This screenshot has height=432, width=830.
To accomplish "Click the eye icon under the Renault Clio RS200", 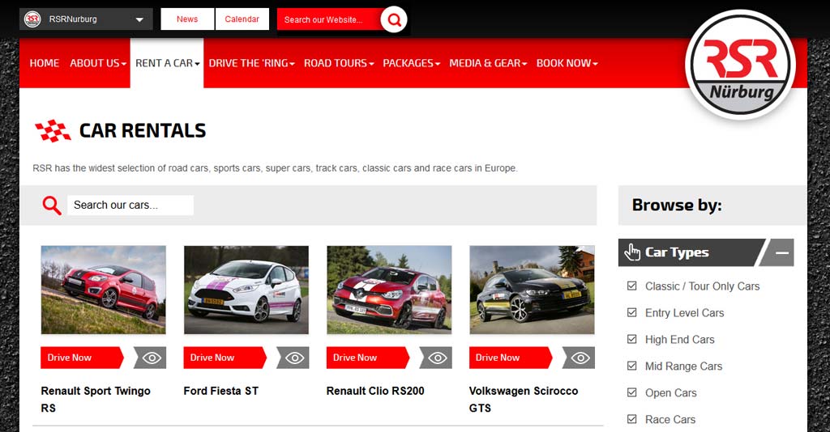I will point(436,358).
